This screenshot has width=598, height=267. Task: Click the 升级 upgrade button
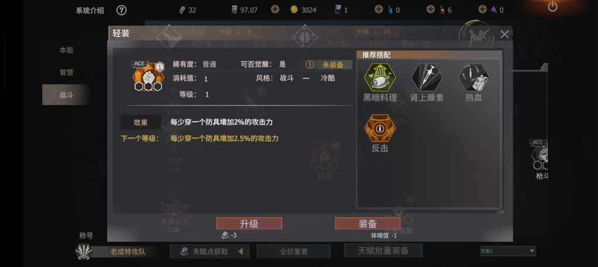pos(249,224)
